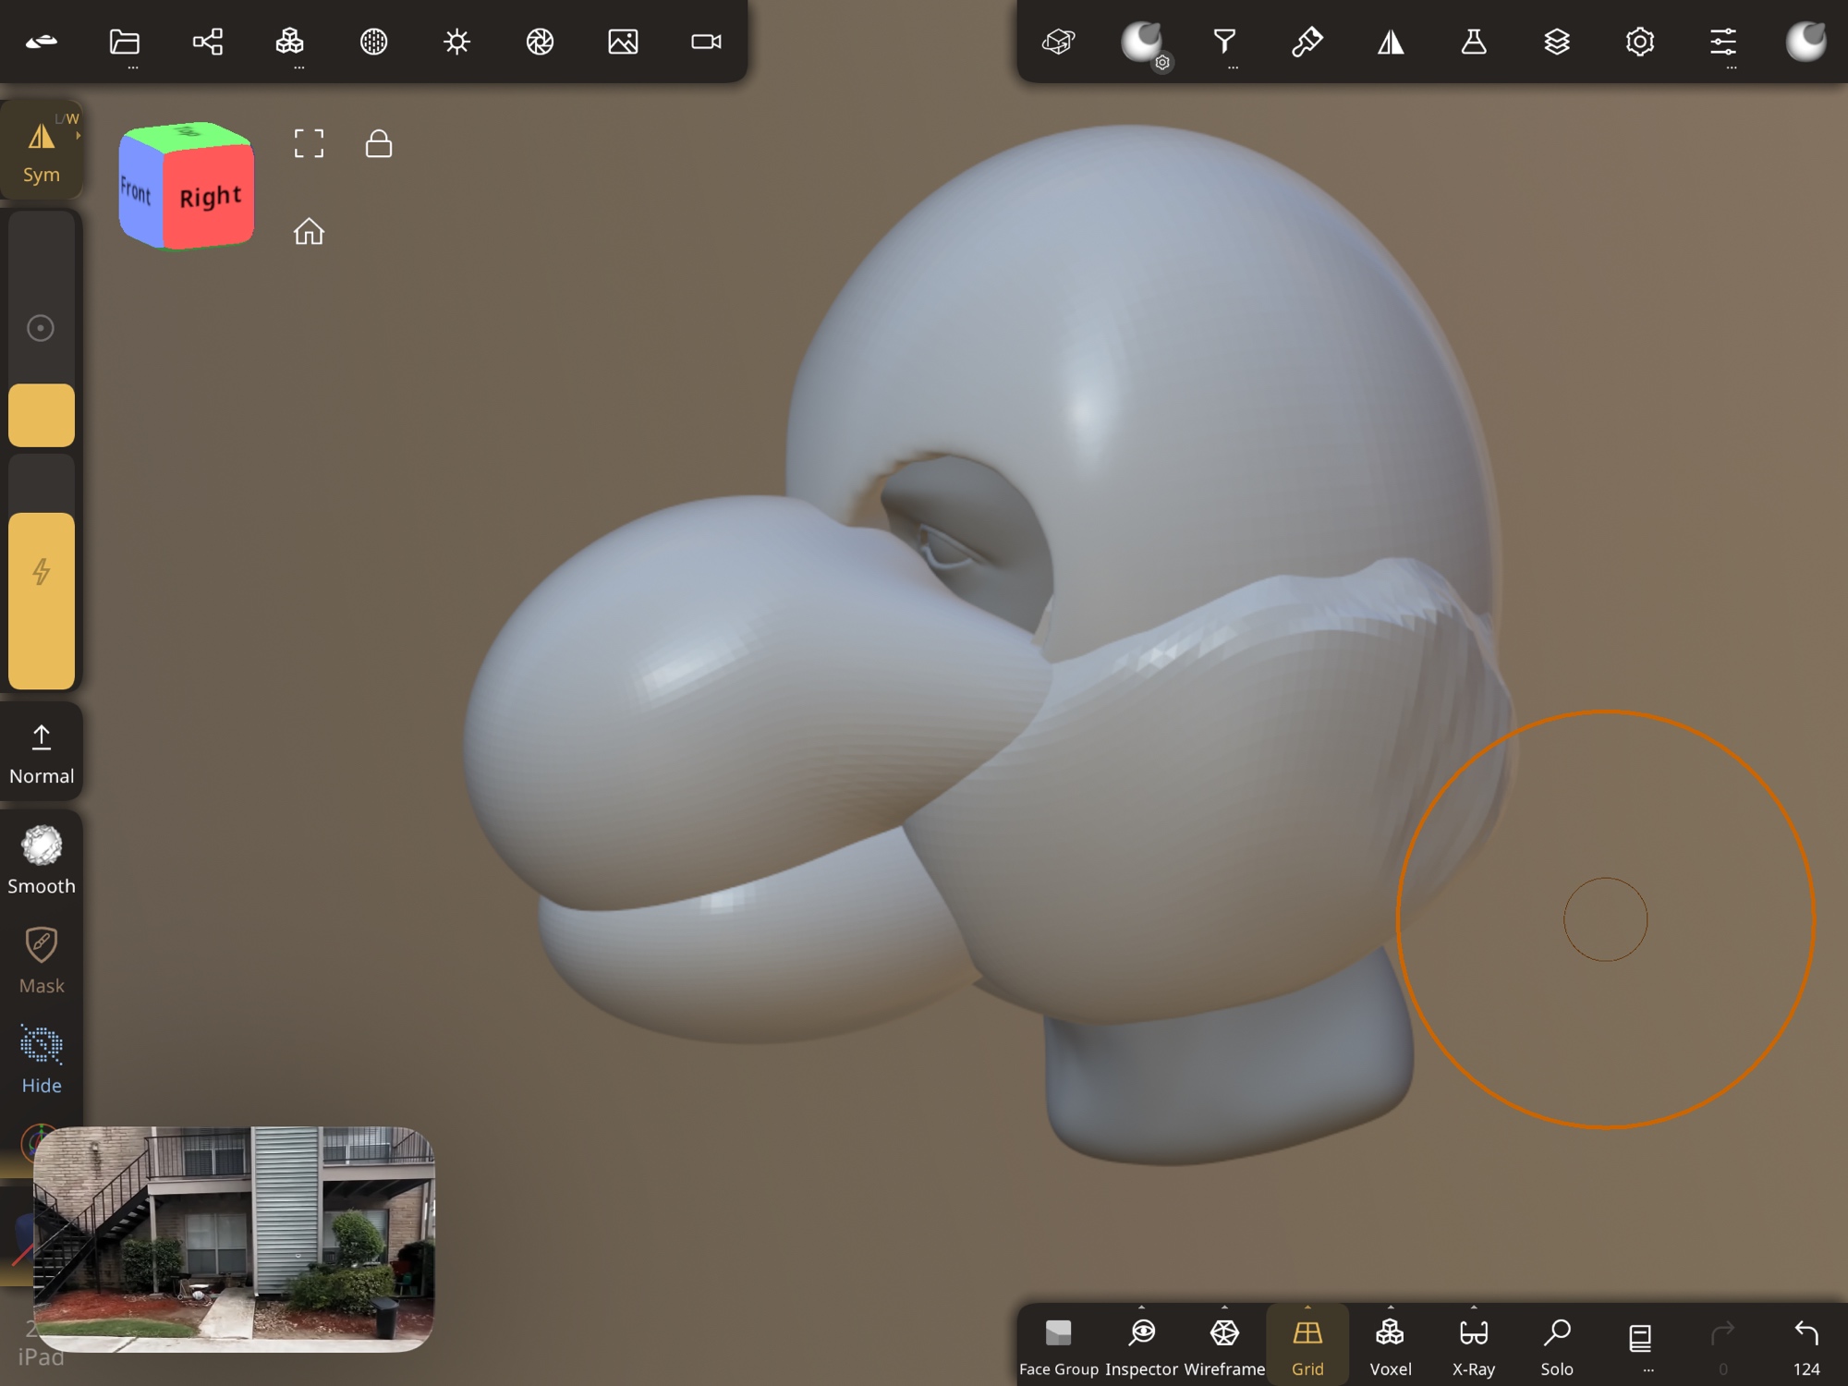Reset view with Home button
Screen dimensions: 1848x1386
(309, 231)
